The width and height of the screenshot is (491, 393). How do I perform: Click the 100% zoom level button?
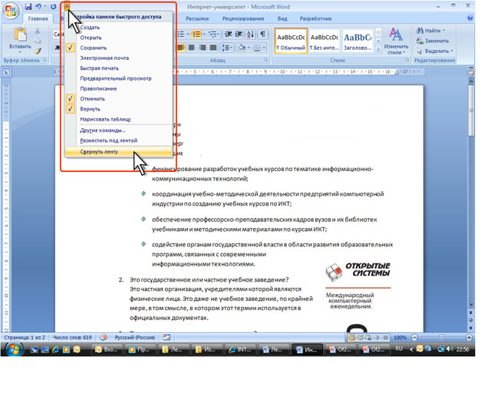pos(400,338)
